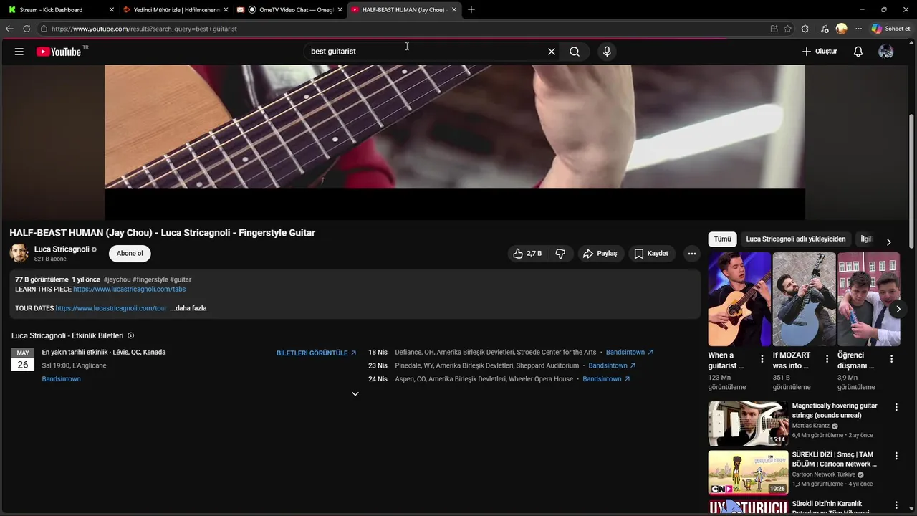The width and height of the screenshot is (917, 516).
Task: Open Bandsintown link under L'Anglicane
Action: [61, 379]
